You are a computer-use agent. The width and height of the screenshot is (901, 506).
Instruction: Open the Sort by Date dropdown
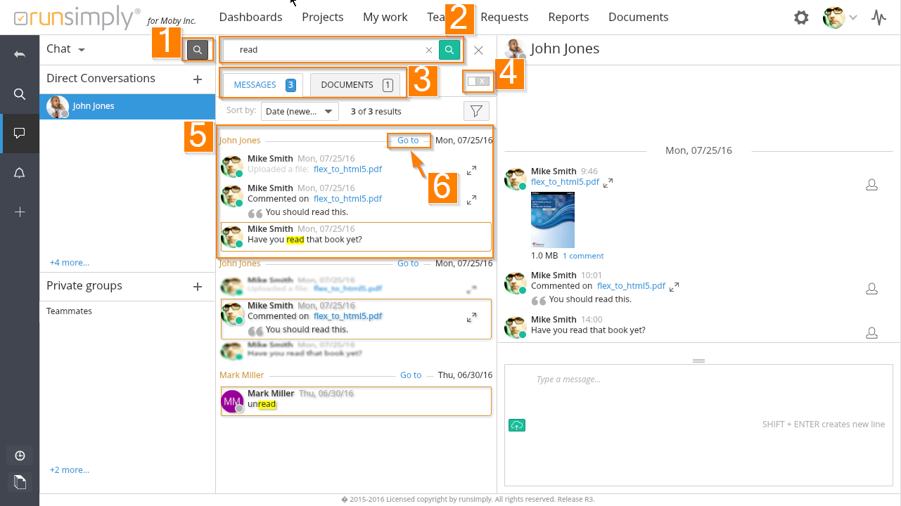(300, 111)
